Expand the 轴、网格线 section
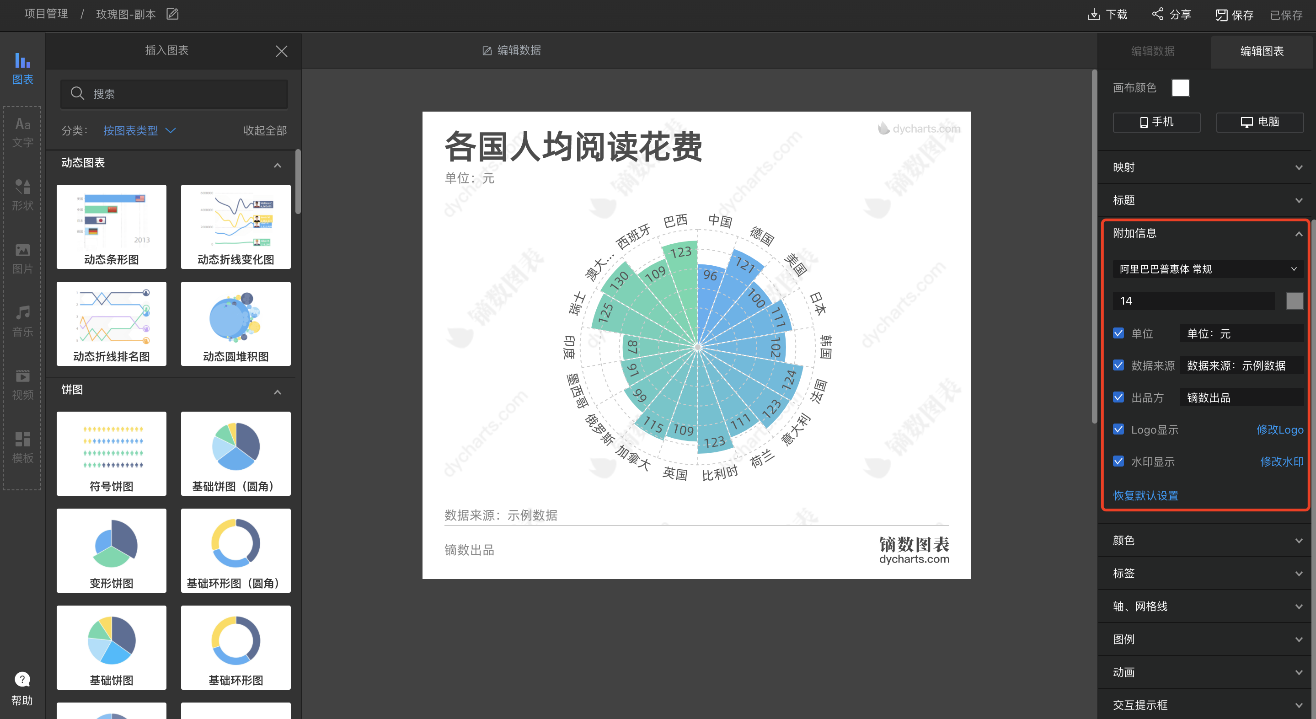The image size is (1316, 719). pos(1206,606)
